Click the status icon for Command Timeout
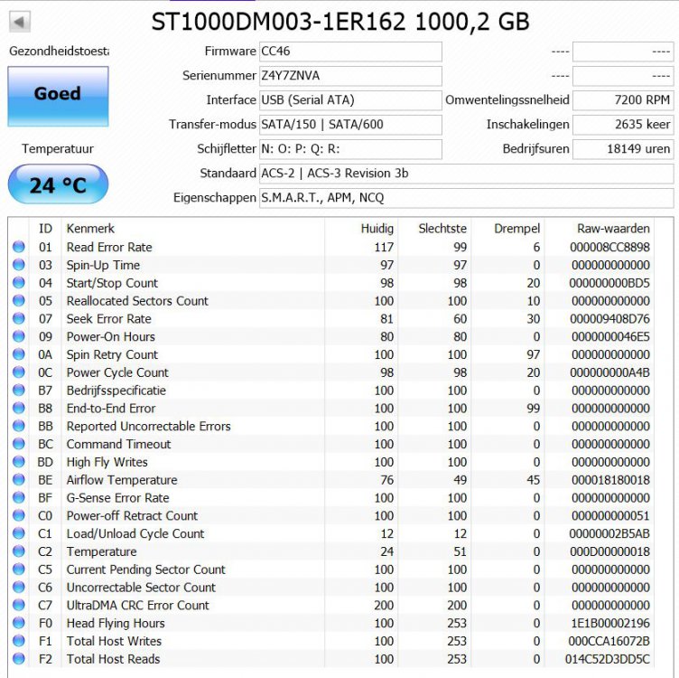This screenshot has width=679, height=678. [19, 444]
